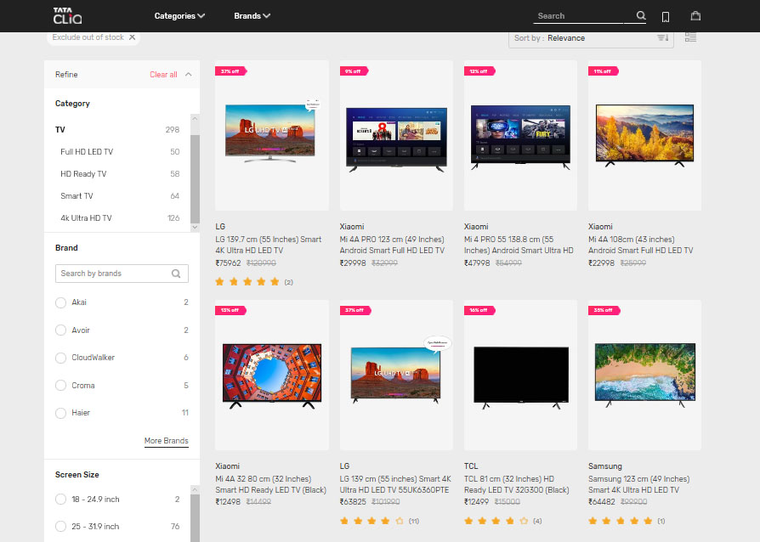Open the Brands dropdown menu

[x=252, y=16]
